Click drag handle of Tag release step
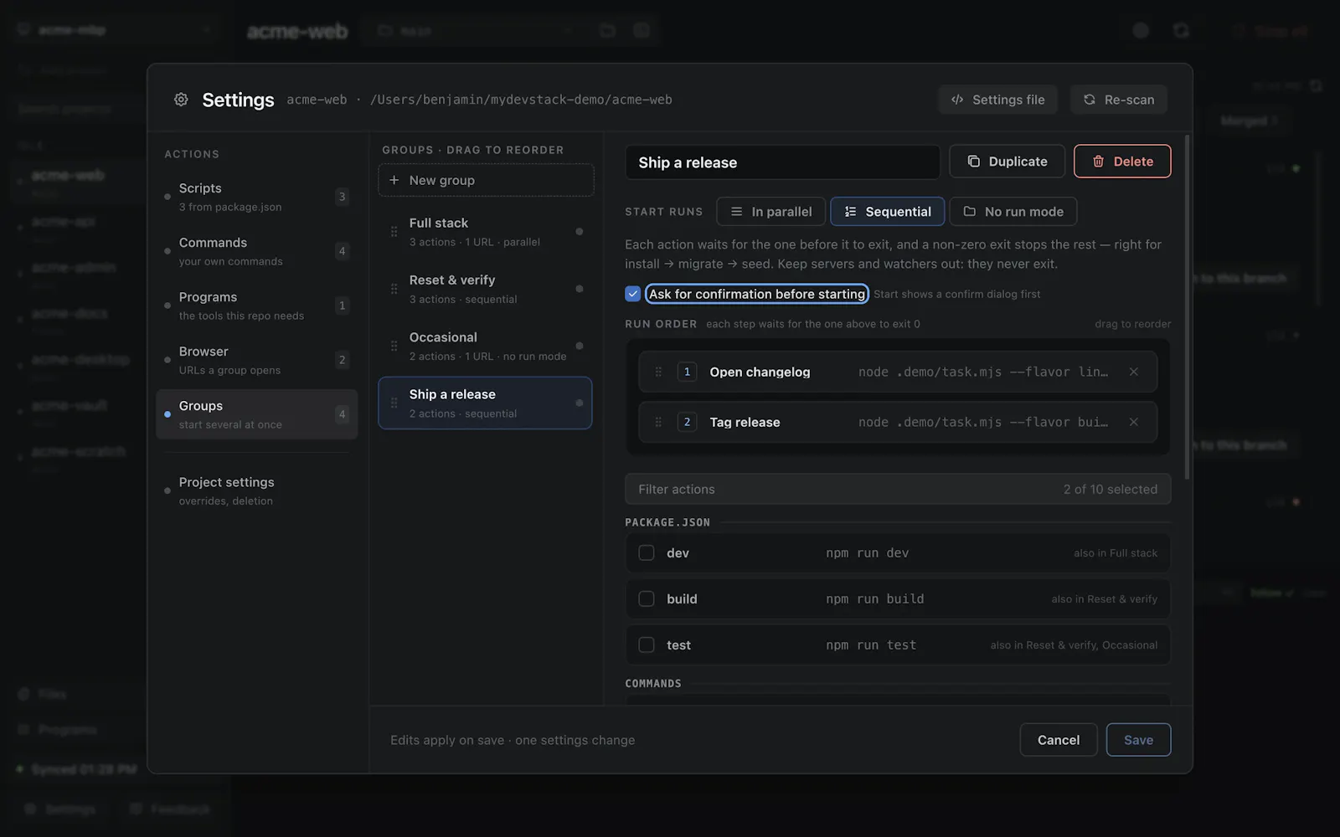This screenshot has height=837, width=1340. [x=658, y=422]
